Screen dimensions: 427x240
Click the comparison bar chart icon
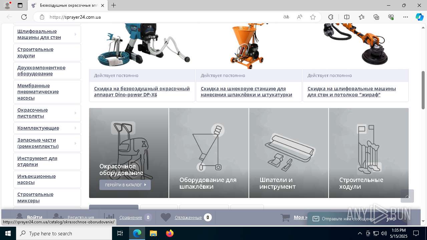click(x=109, y=217)
